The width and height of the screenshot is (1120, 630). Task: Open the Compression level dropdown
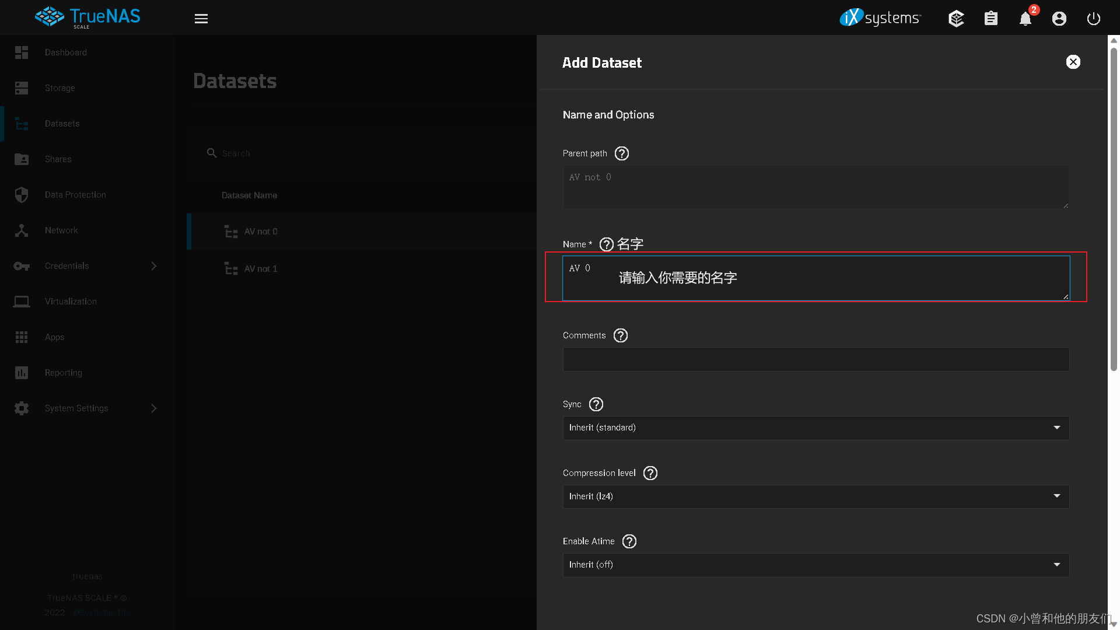[x=815, y=496]
